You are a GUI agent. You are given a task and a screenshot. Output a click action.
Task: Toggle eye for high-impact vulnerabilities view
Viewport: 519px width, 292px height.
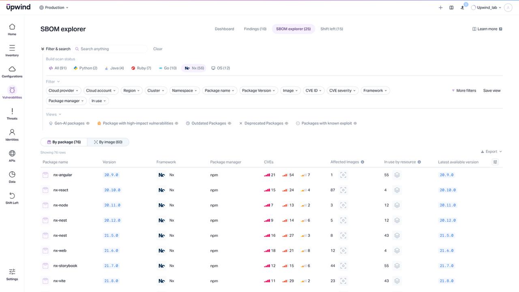[x=176, y=123]
